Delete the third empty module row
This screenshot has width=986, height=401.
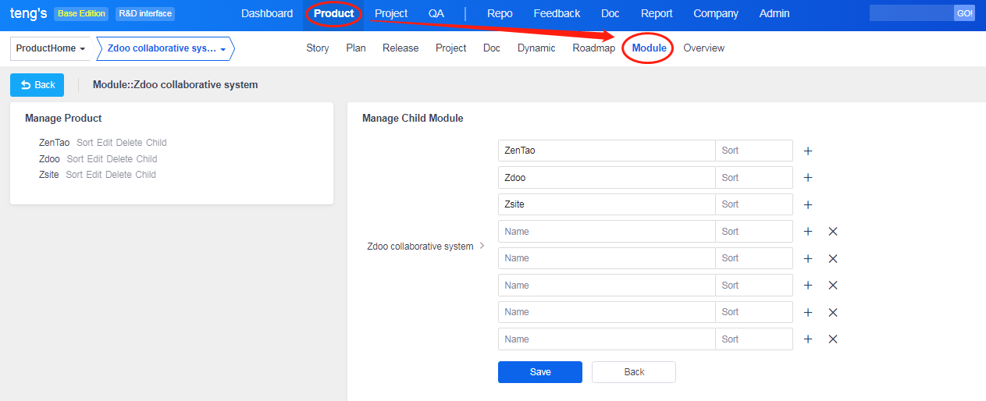(x=833, y=286)
